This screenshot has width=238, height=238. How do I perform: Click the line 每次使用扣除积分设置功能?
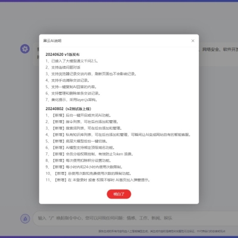coord(78,161)
